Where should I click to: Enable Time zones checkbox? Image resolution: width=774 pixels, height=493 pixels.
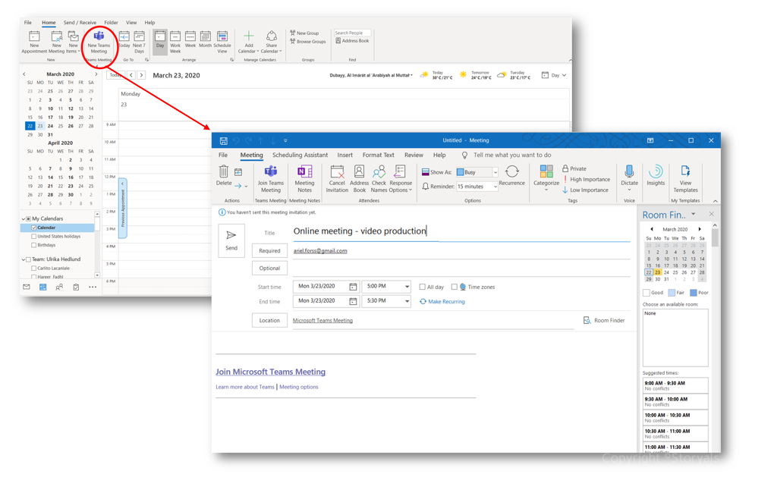pos(454,287)
